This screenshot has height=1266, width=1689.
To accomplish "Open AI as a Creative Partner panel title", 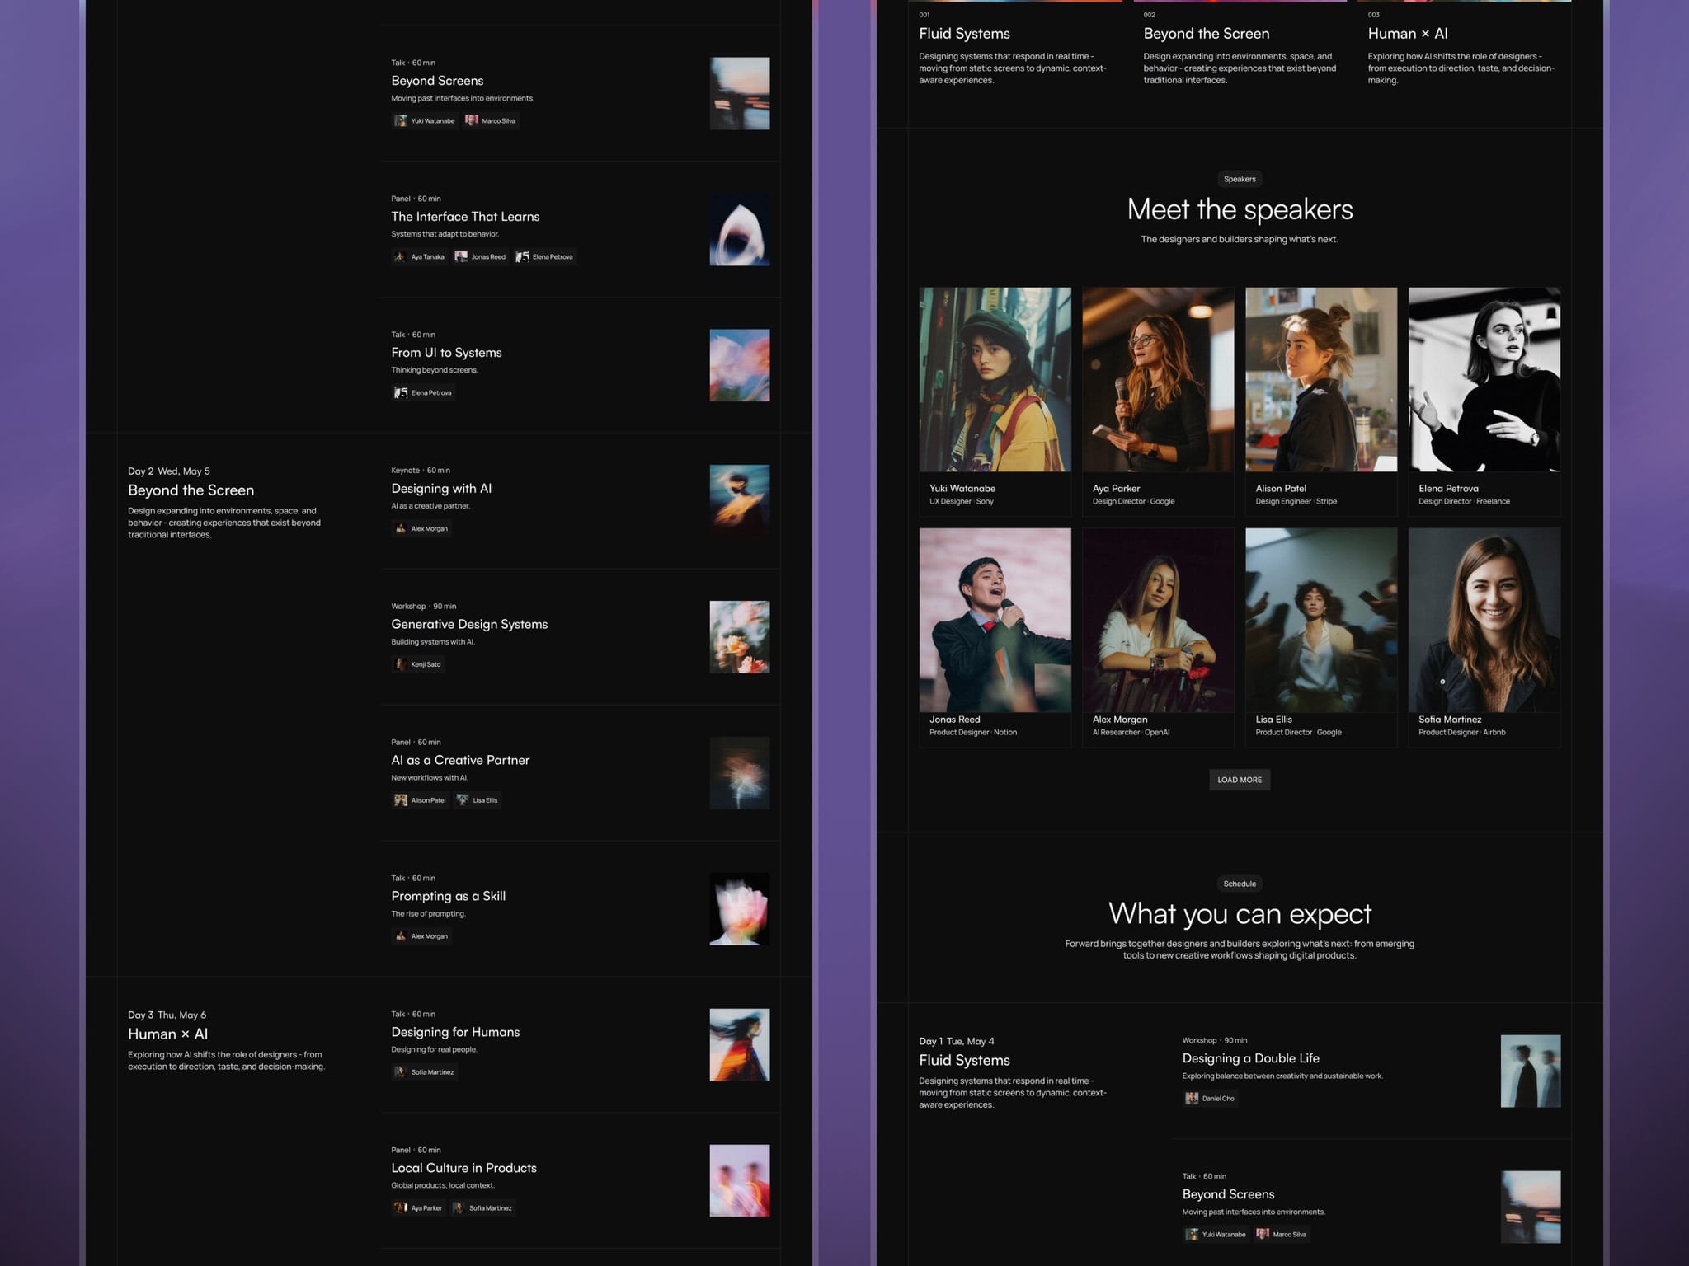I will 460,761.
